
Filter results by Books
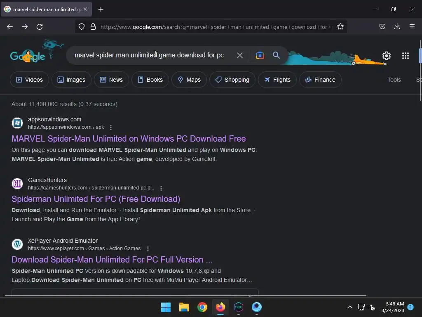point(150,80)
